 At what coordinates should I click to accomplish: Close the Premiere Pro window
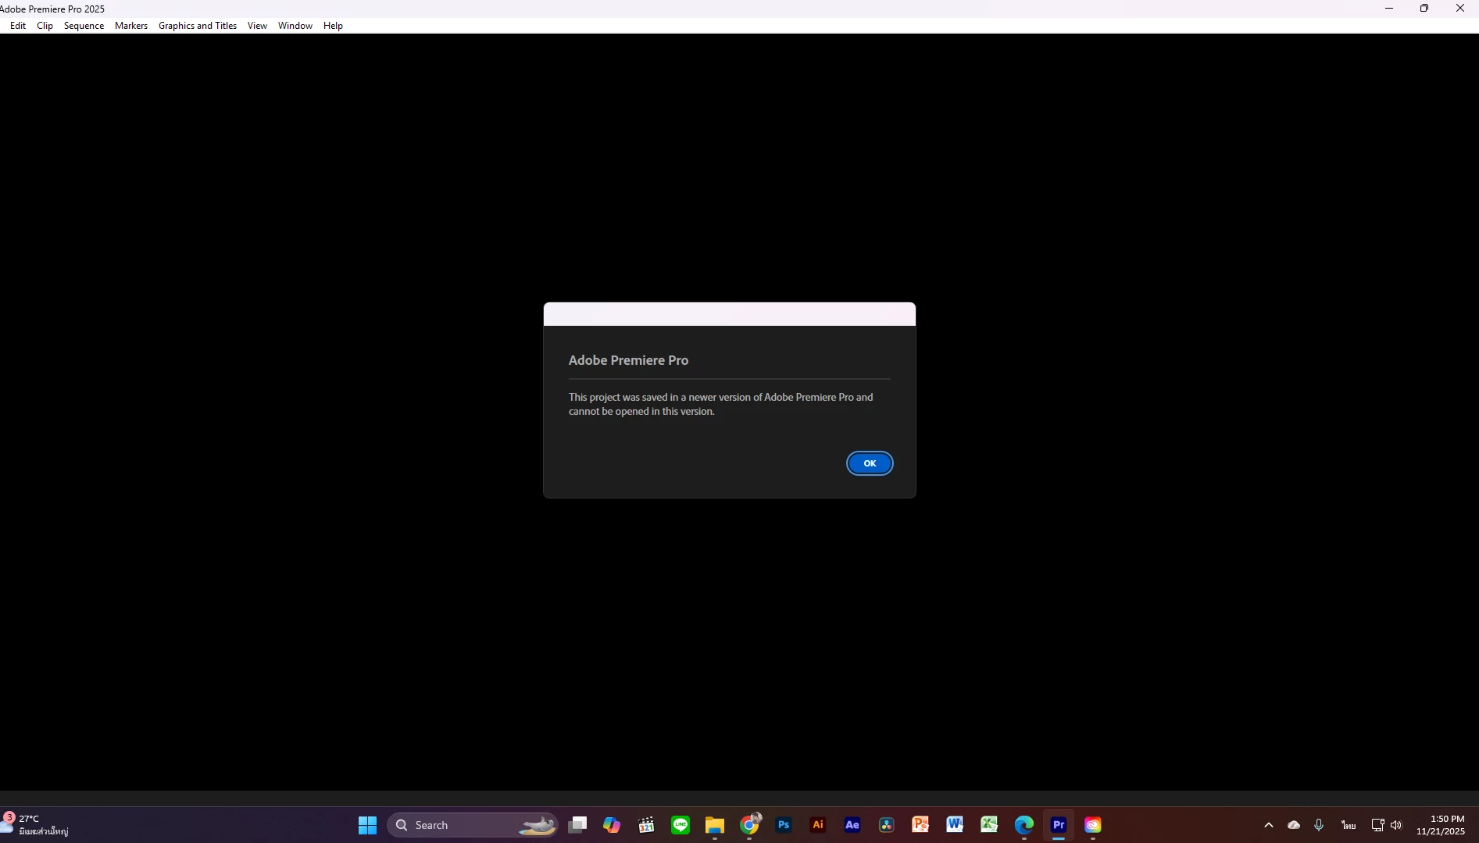(1460, 9)
